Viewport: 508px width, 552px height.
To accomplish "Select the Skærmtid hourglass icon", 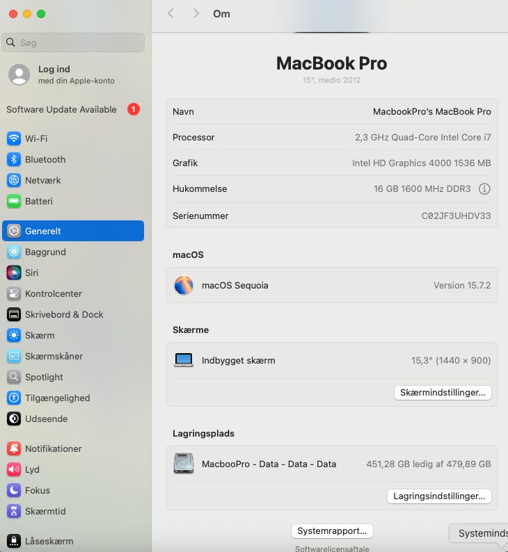I will (x=14, y=511).
